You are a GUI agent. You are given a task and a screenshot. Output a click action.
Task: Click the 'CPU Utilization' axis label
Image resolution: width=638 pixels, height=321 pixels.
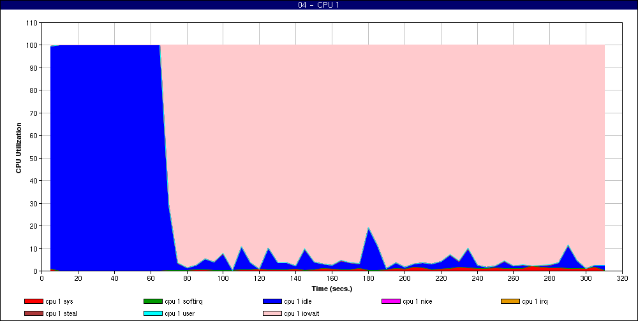[19, 148]
